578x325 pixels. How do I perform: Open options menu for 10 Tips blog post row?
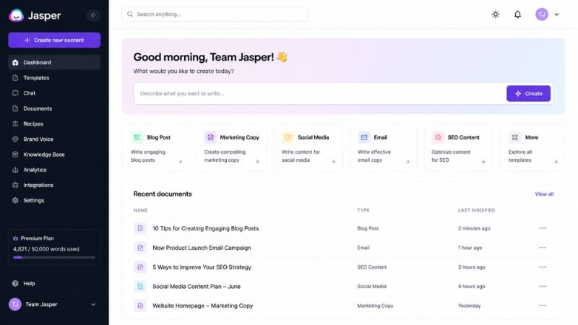(x=543, y=228)
